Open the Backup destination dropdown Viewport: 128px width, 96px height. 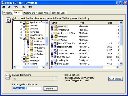click(56, 78)
